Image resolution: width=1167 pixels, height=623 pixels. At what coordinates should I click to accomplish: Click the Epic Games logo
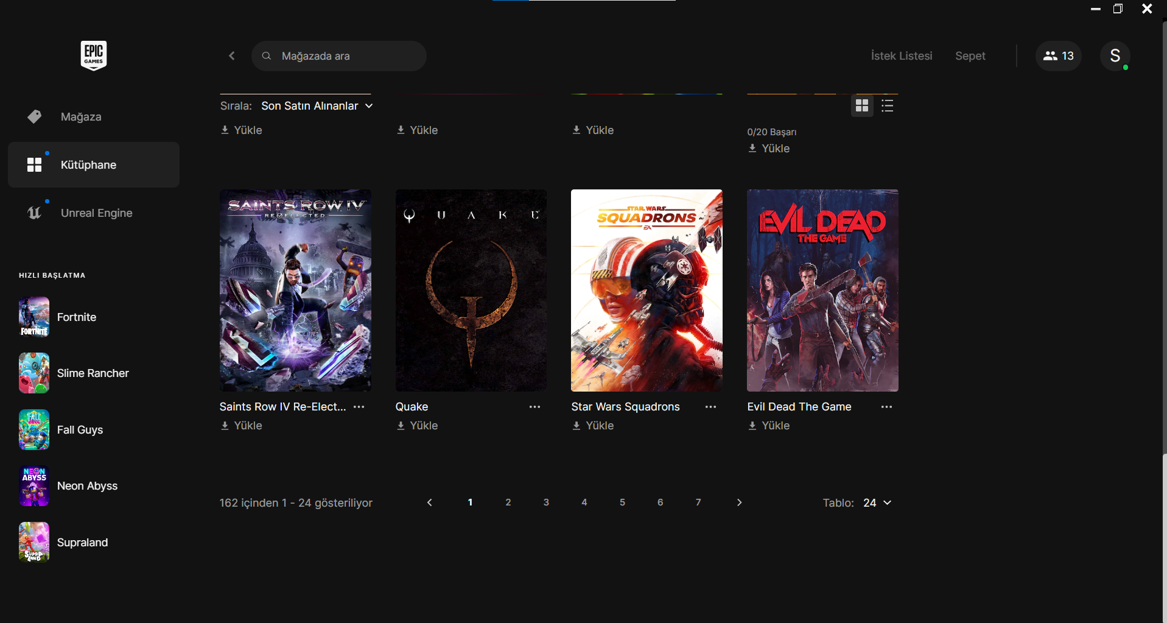click(x=94, y=55)
